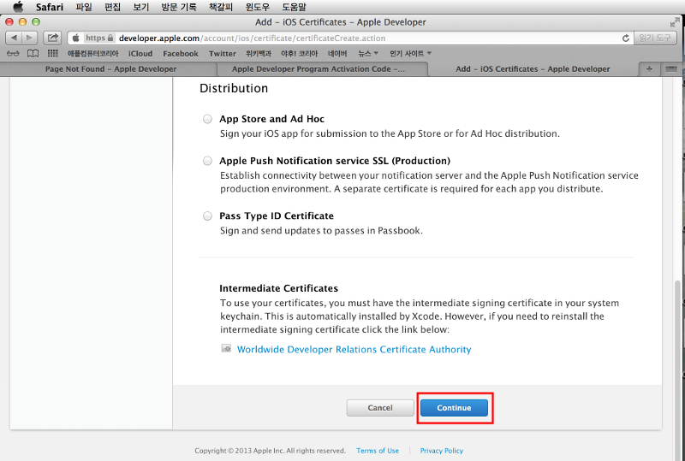Open Worldwide Developer Relations Certificate Authority link

(x=354, y=349)
